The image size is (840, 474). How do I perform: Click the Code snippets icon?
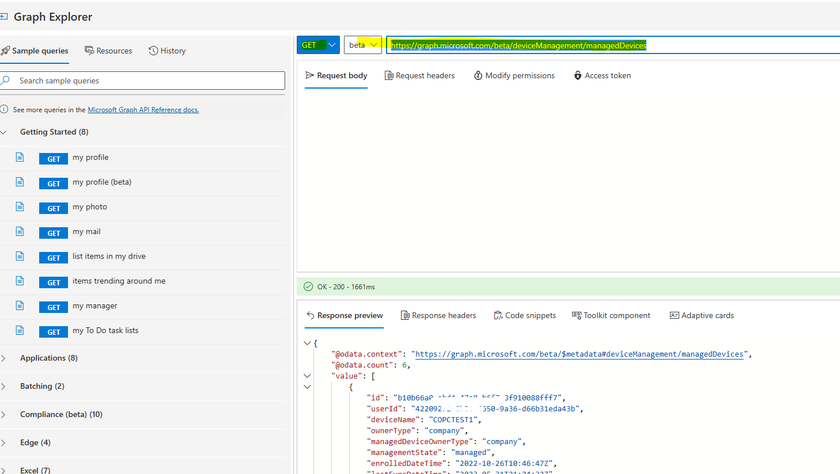tap(498, 315)
